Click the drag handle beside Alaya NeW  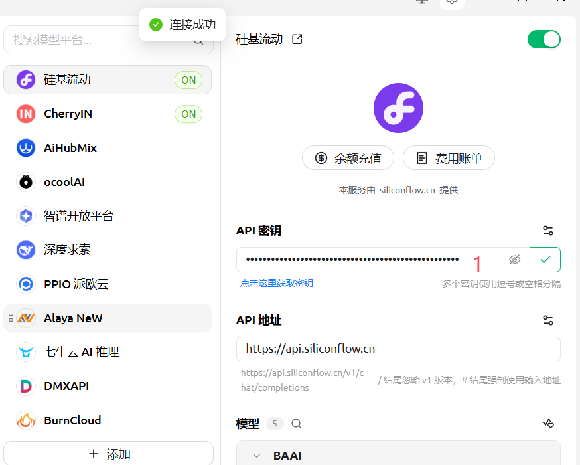11,318
